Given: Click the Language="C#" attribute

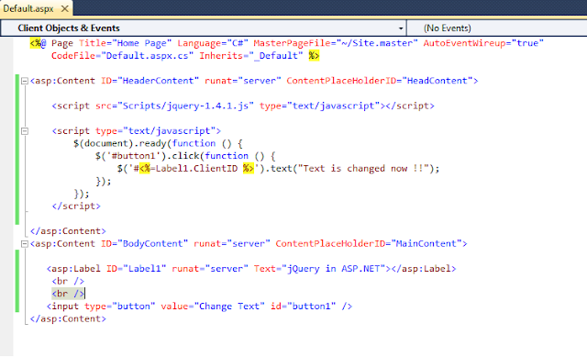Looking at the screenshot, I should click(213, 43).
